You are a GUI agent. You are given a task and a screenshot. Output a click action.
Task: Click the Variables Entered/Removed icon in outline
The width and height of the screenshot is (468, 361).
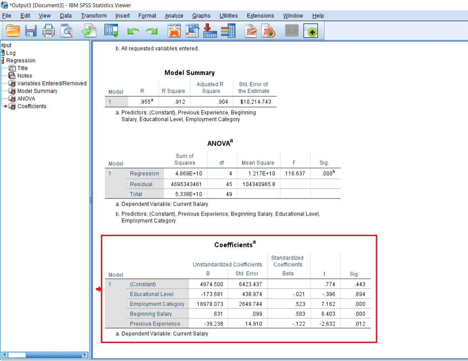12,83
